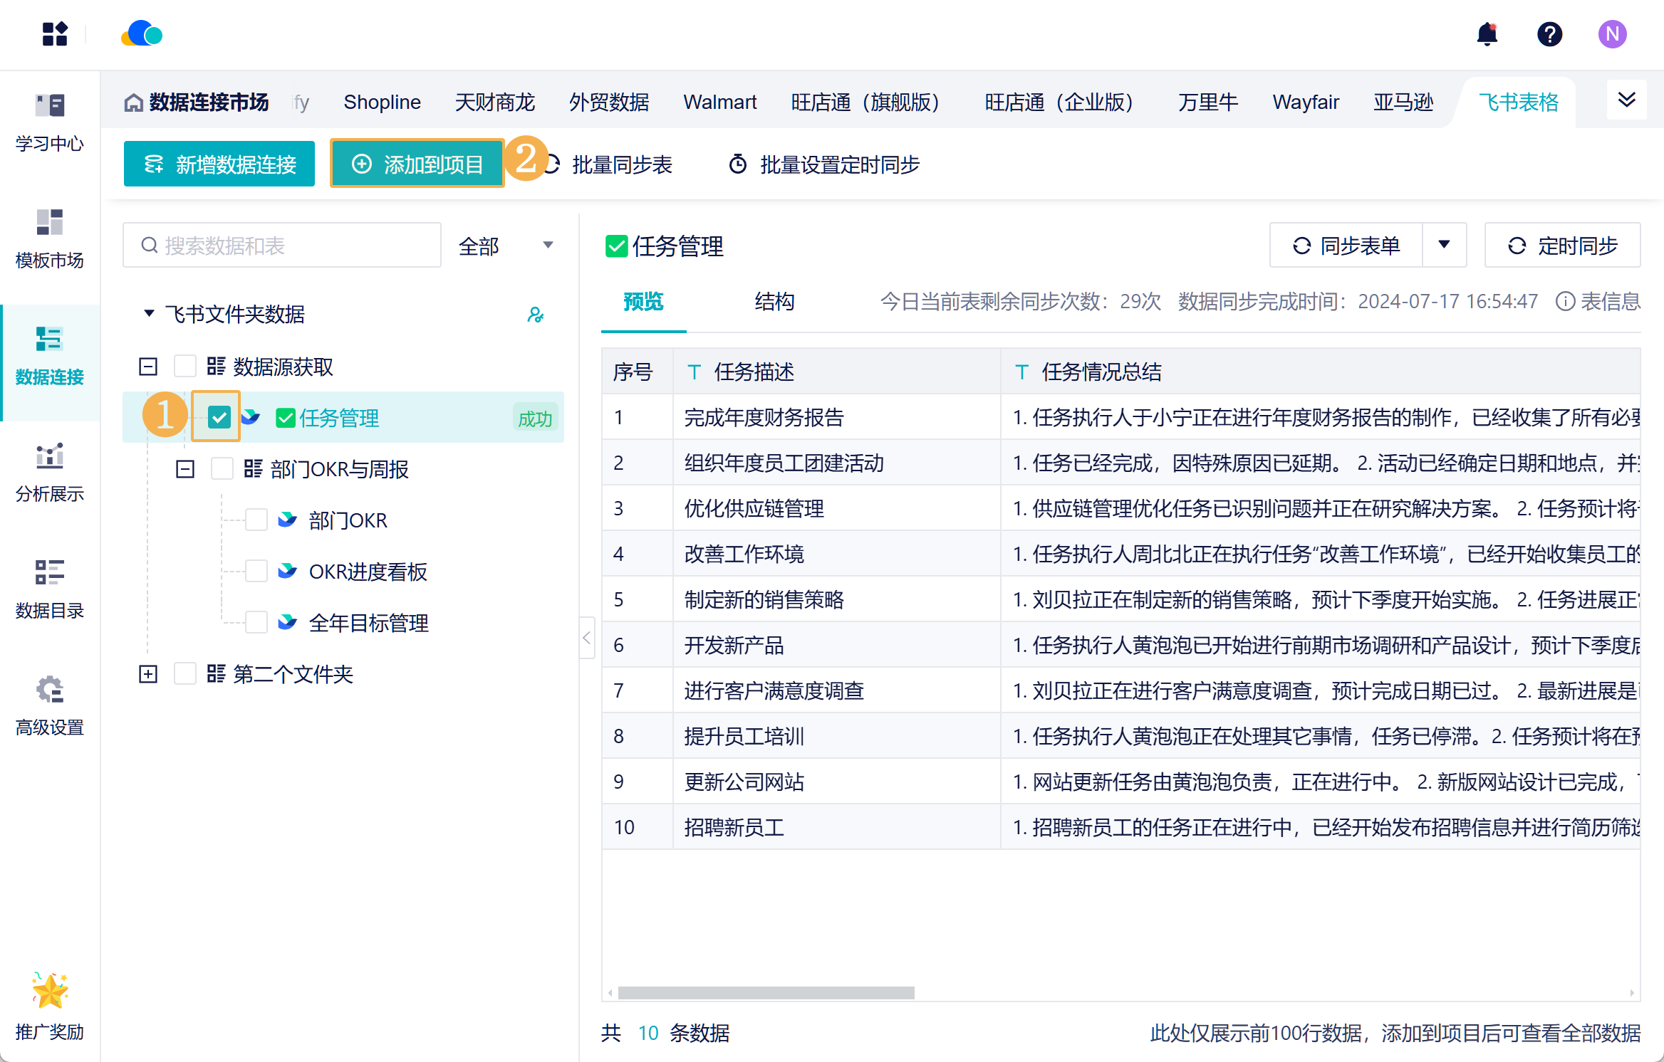This screenshot has height=1062, width=1664.
Task: Click the cloud logo in header
Action: (x=142, y=33)
